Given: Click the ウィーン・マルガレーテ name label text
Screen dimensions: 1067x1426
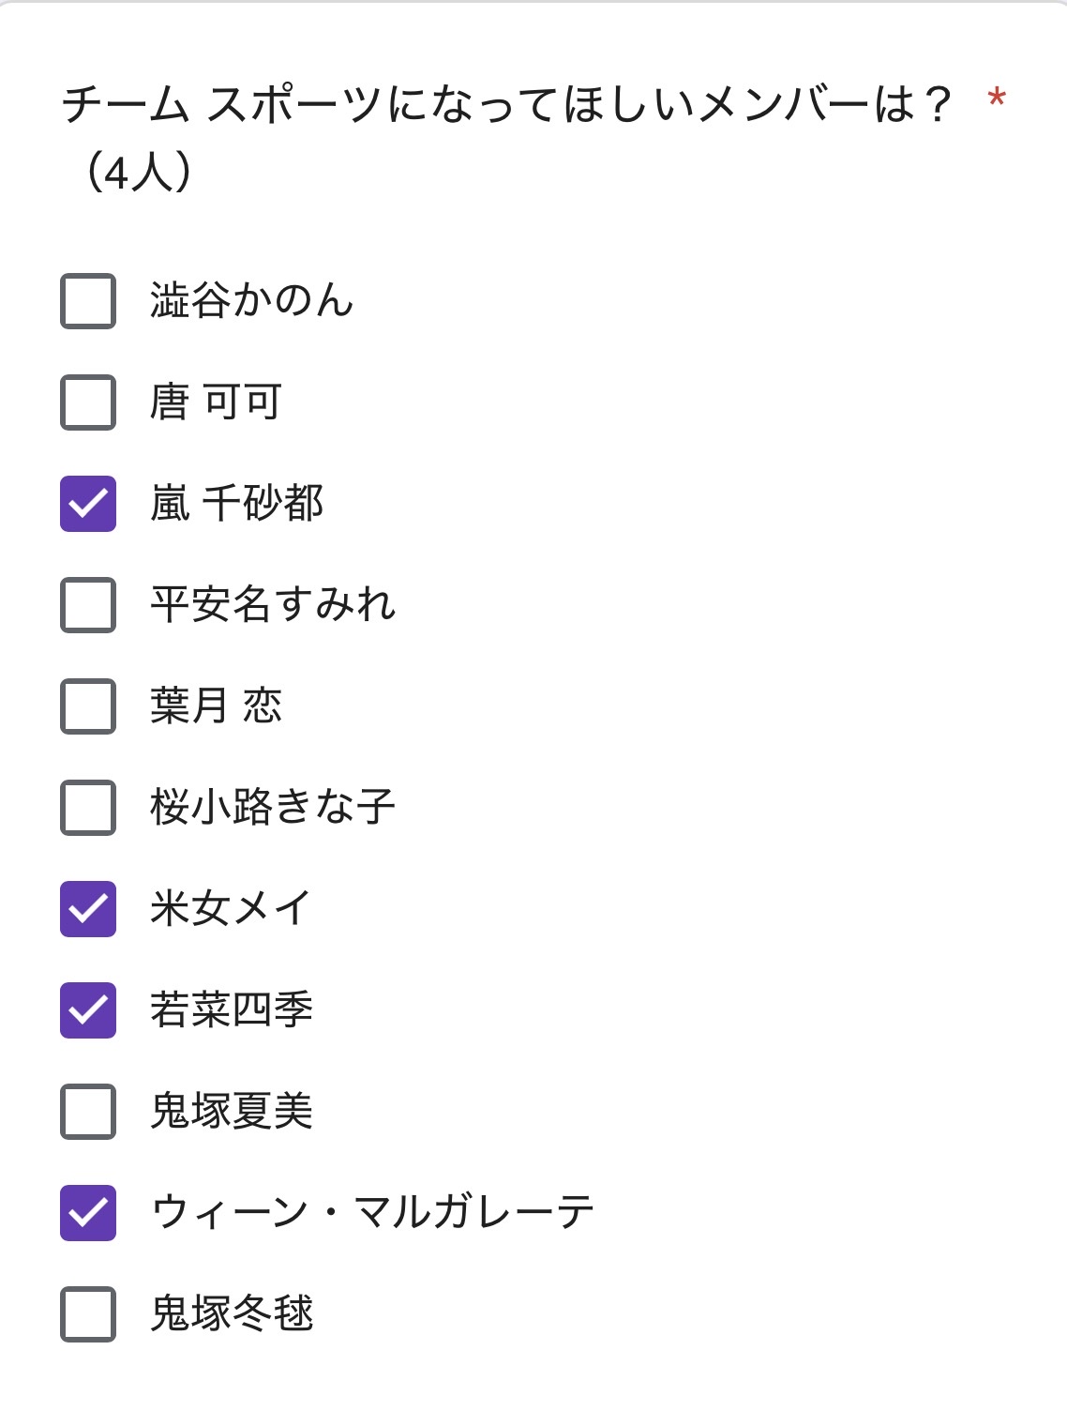Looking at the screenshot, I should [372, 1213].
